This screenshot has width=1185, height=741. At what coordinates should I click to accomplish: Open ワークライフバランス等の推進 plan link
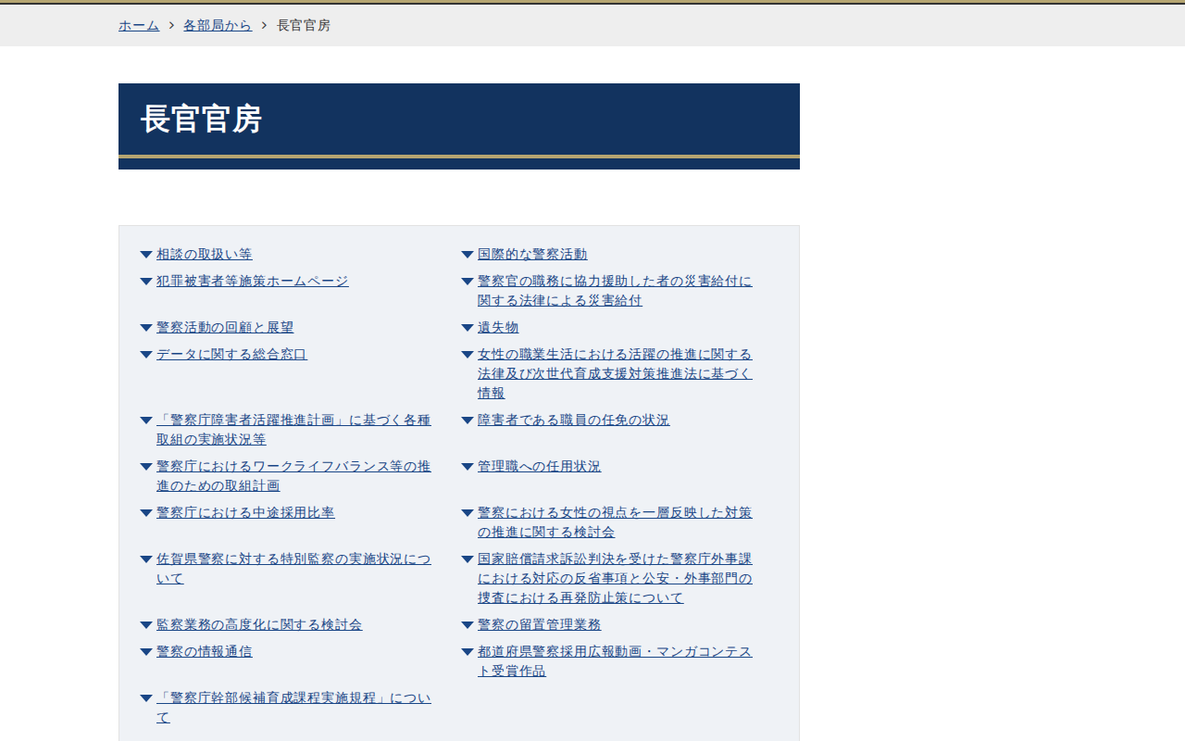click(293, 475)
